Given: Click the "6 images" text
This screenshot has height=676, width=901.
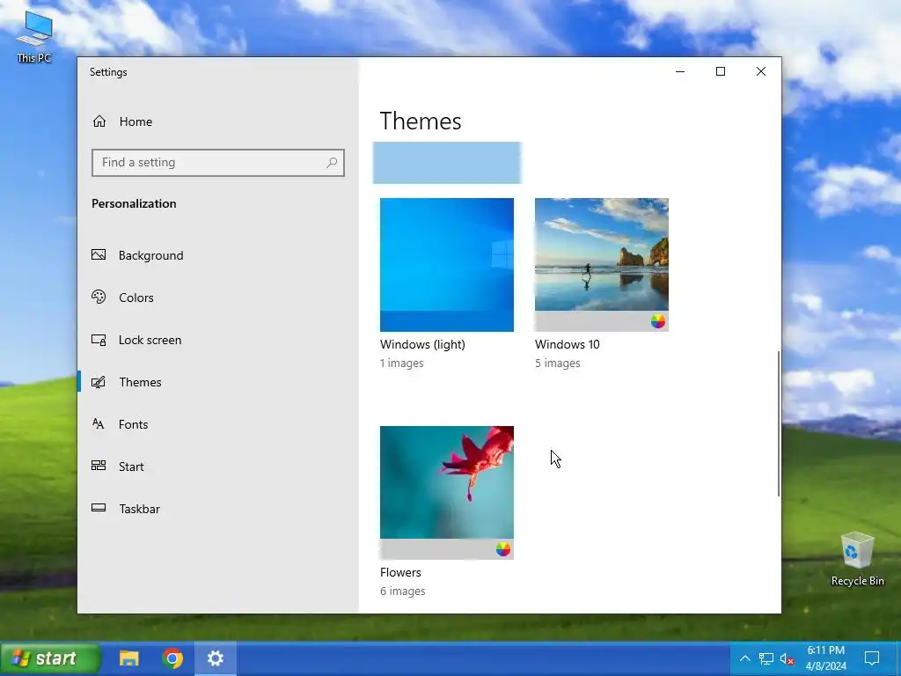Looking at the screenshot, I should 402,591.
